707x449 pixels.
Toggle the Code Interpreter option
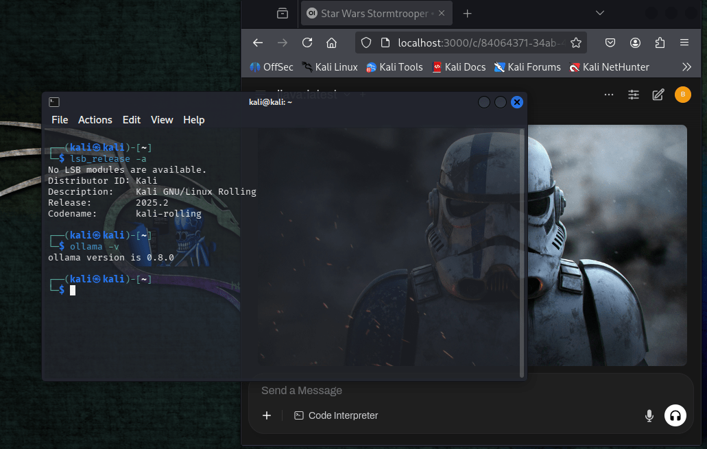(x=336, y=415)
